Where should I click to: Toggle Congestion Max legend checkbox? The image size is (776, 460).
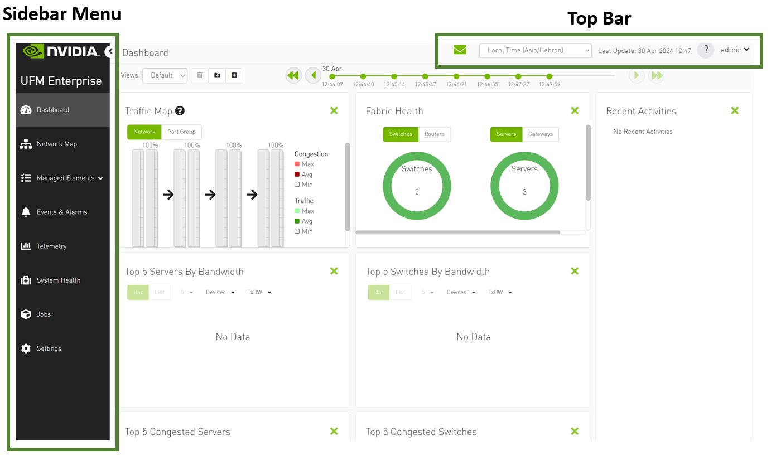(297, 164)
